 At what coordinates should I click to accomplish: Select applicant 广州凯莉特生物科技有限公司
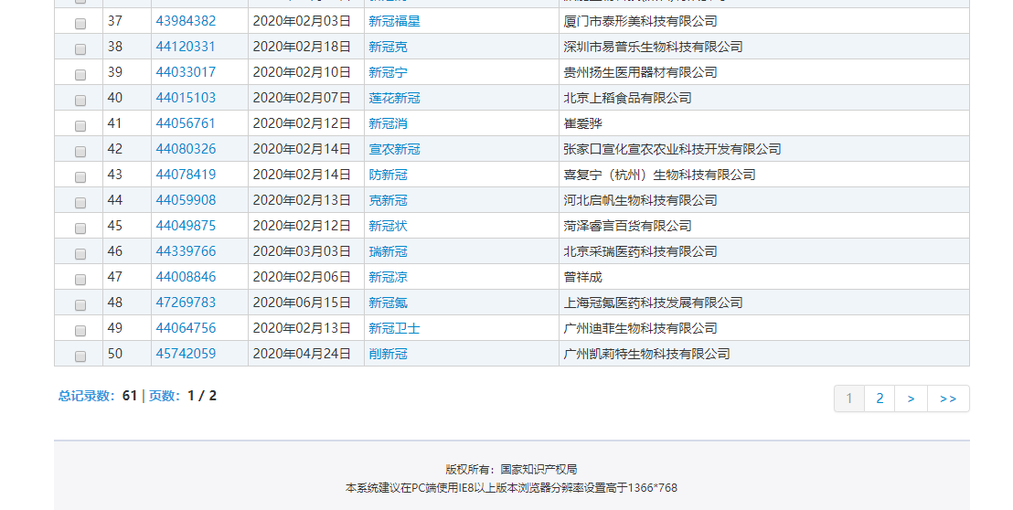646,354
